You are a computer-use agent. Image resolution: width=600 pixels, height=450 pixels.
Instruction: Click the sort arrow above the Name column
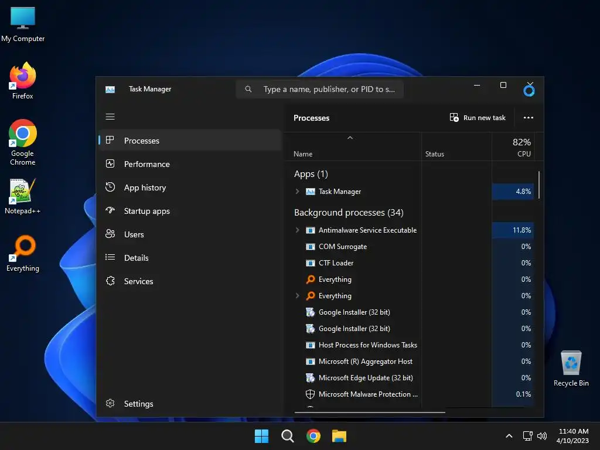(x=350, y=138)
